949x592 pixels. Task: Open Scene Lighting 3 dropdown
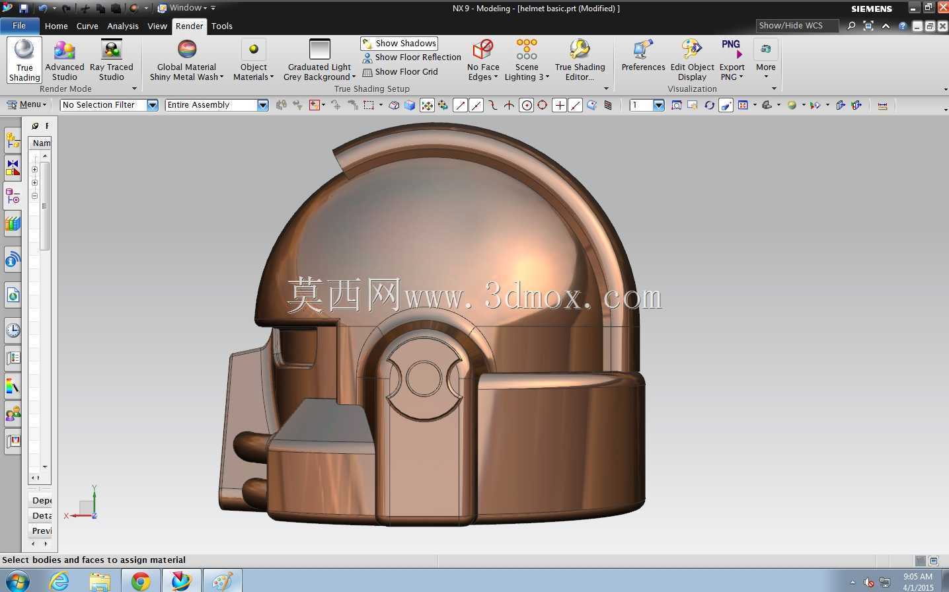(527, 60)
